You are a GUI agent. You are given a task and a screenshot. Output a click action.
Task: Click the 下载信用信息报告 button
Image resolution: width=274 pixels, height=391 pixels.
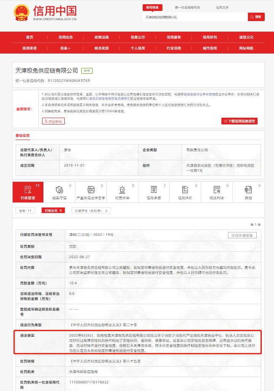(x=239, y=121)
